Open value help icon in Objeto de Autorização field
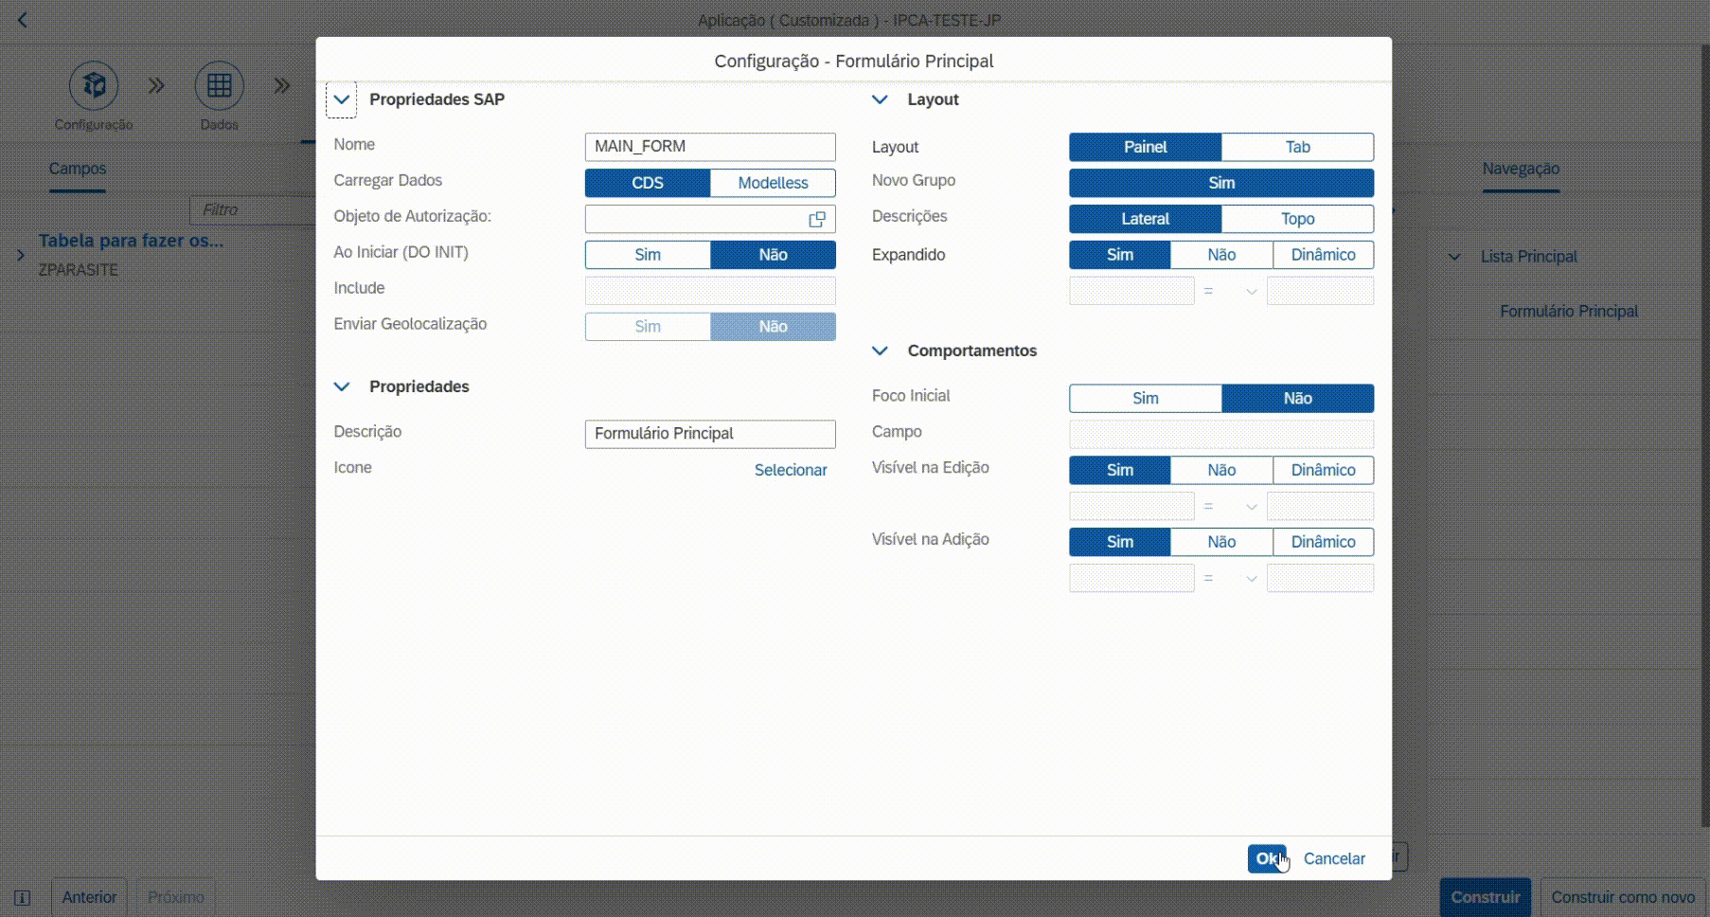Screen dimensions: 1710x917 816,220
